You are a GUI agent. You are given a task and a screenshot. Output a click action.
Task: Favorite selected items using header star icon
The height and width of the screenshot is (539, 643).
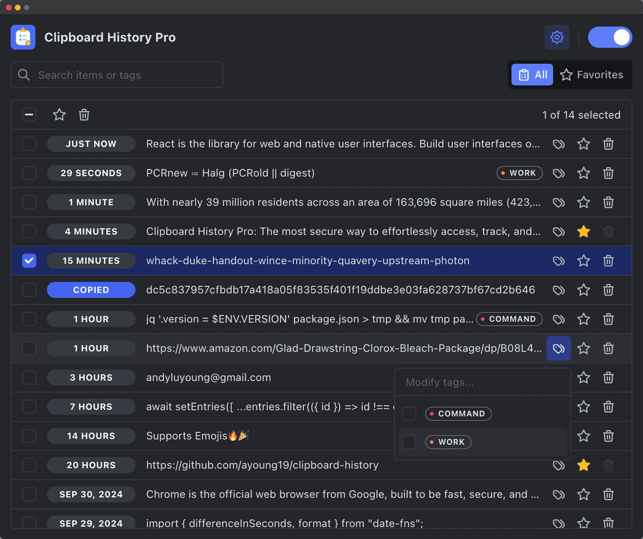point(59,115)
